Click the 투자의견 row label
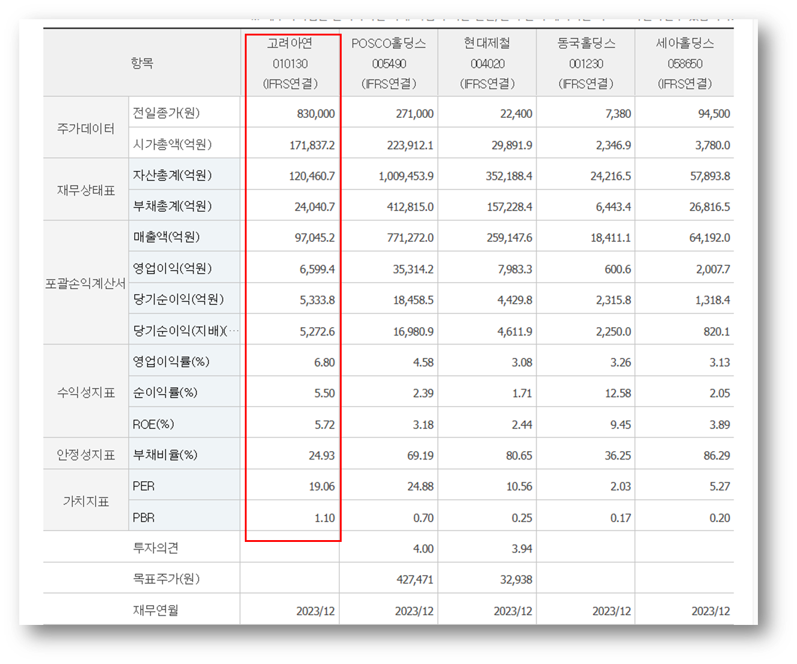The image size is (797, 664). tap(155, 548)
